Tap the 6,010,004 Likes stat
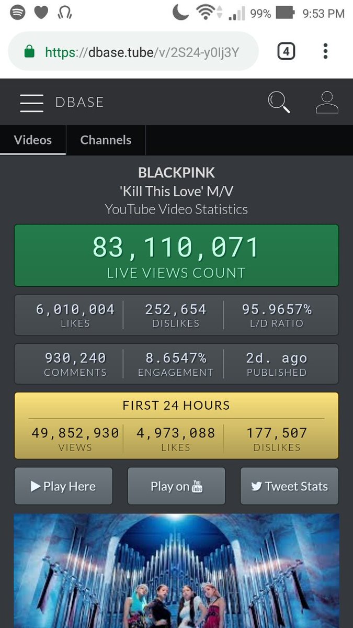This screenshot has height=628, width=353. pos(75,315)
